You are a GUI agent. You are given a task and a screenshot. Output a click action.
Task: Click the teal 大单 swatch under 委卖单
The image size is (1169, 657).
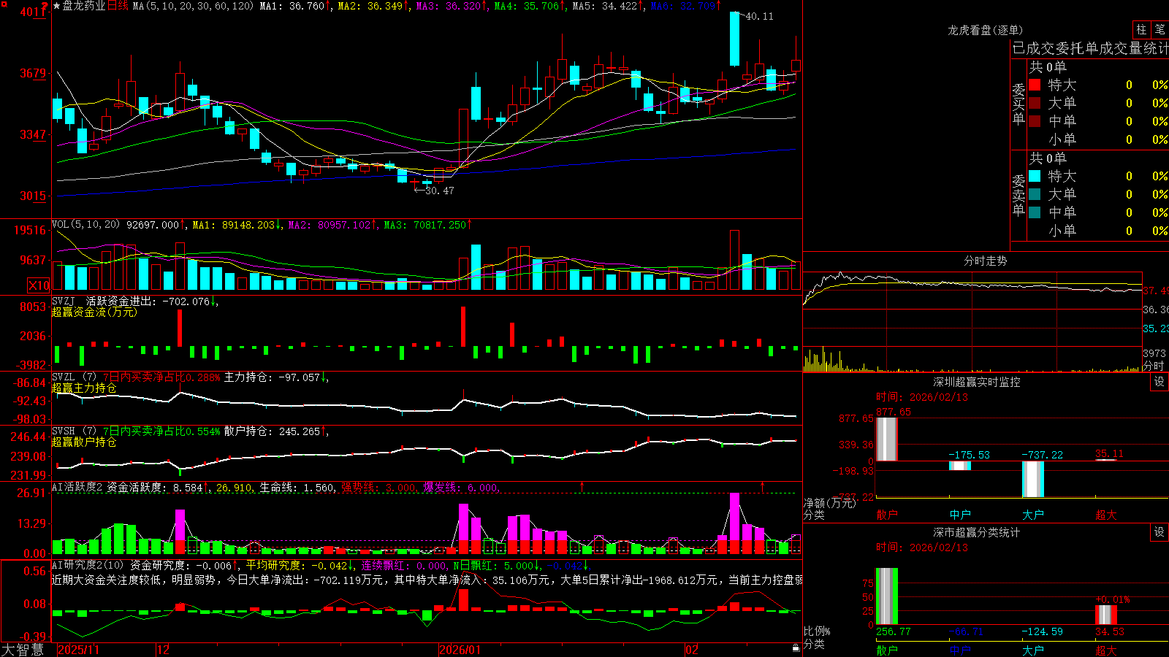coord(1035,194)
